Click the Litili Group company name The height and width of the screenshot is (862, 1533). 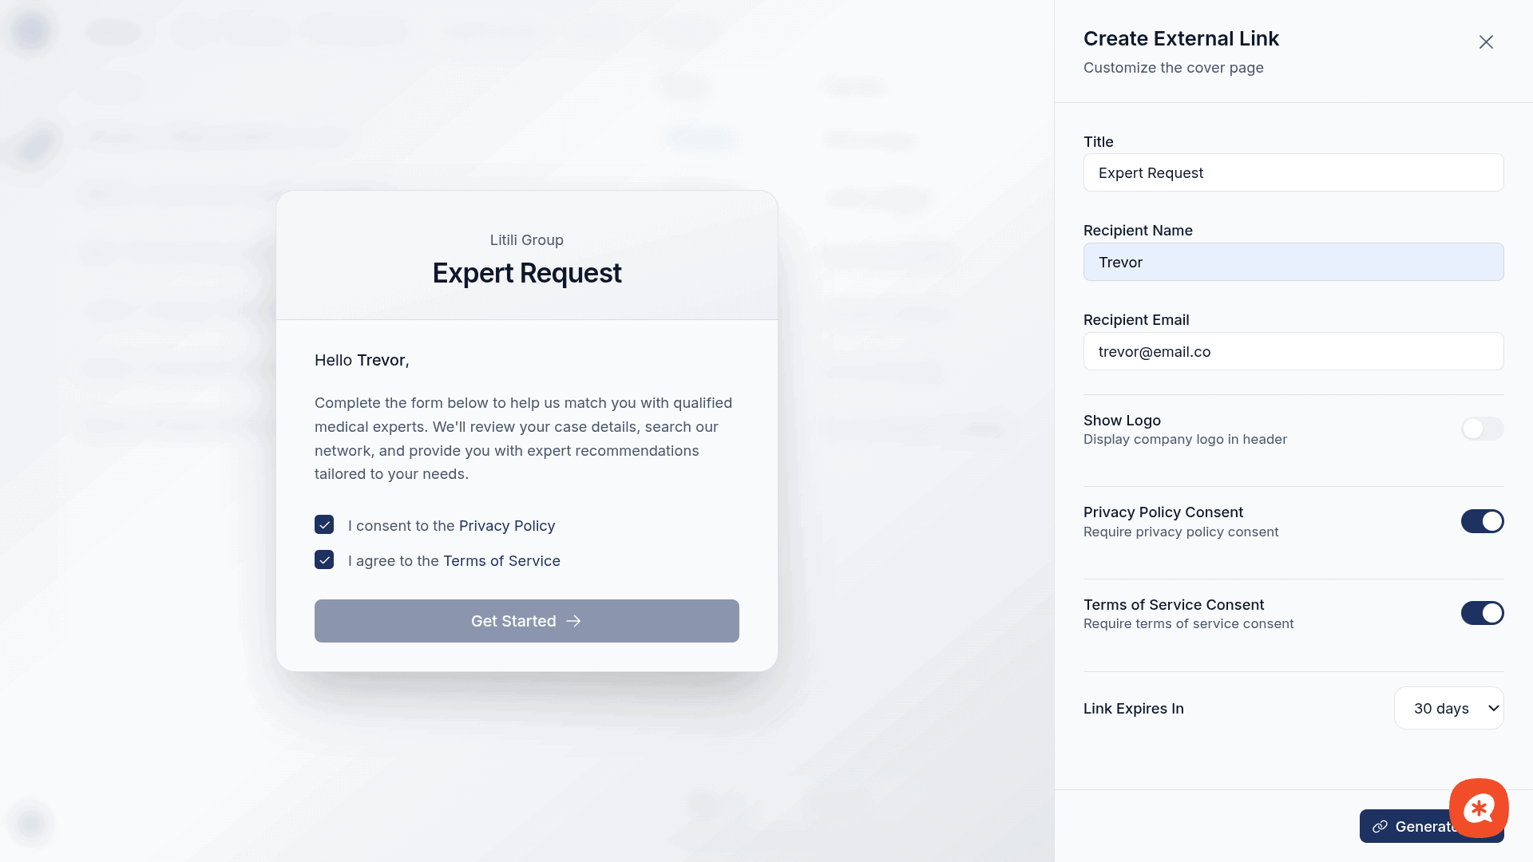(526, 240)
